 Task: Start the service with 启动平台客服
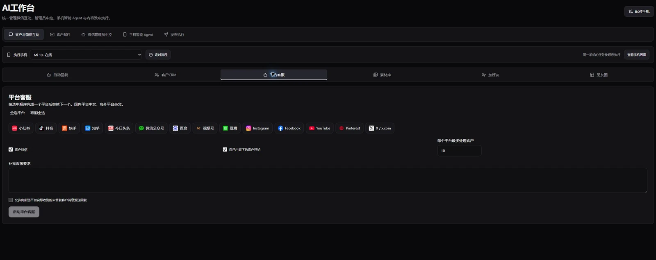24,212
